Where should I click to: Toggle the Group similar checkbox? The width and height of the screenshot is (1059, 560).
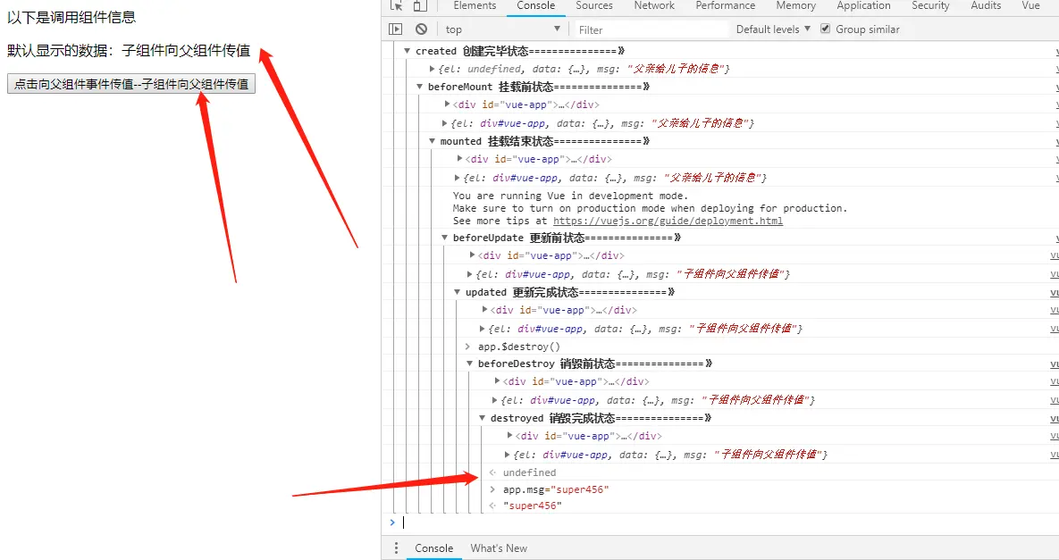826,29
